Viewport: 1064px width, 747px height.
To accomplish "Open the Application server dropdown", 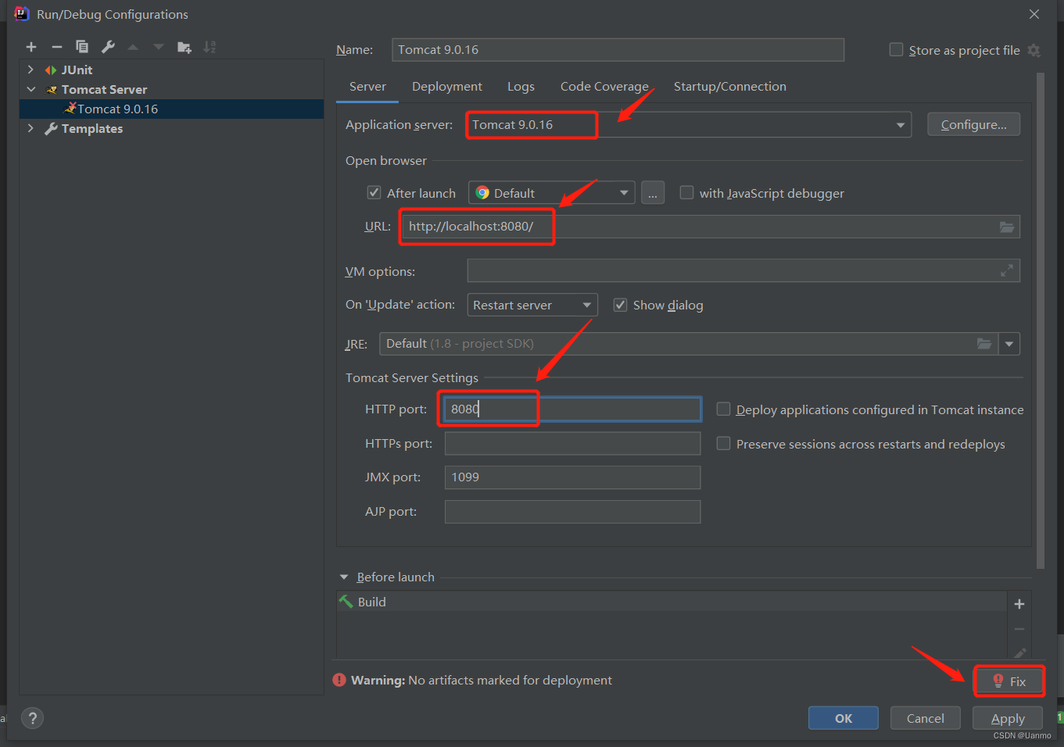I will click(x=901, y=125).
